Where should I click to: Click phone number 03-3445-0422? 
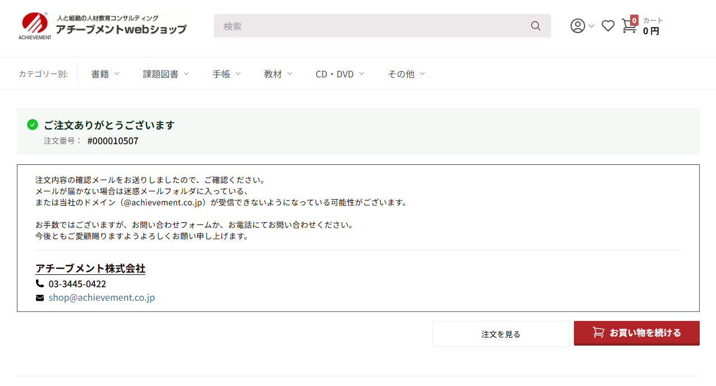click(77, 284)
